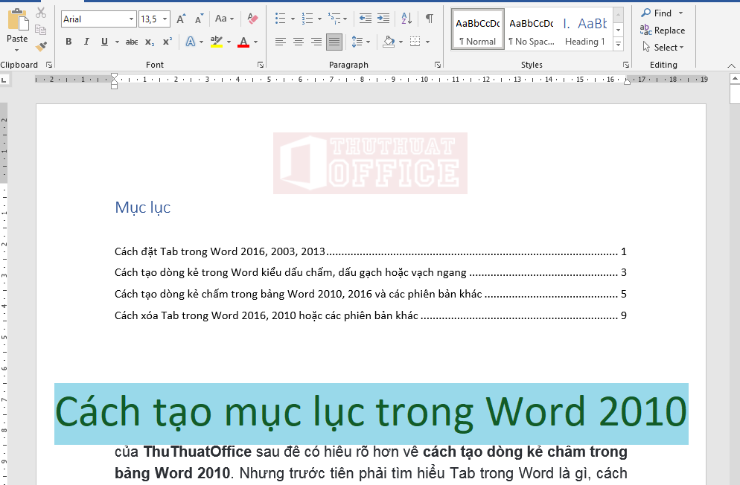Click the Clear All Formatting icon
The width and height of the screenshot is (740, 485).
click(252, 18)
